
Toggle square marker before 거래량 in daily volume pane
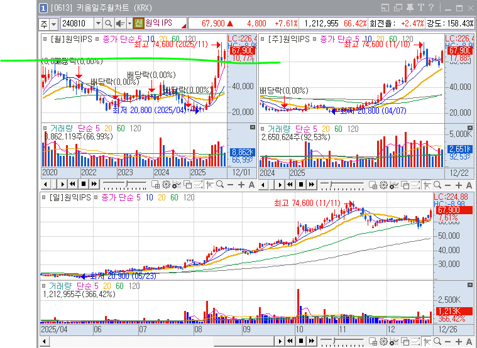pyautogui.click(x=43, y=286)
